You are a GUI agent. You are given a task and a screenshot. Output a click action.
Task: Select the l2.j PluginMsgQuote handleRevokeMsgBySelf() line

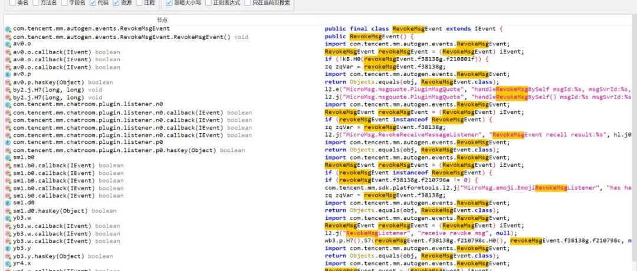[x=478, y=97]
